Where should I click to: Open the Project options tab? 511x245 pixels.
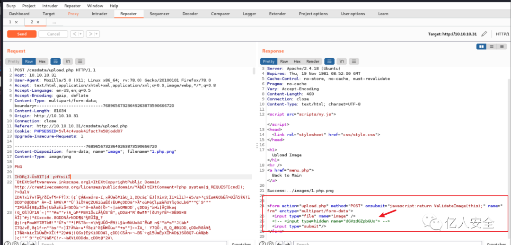pos(313,14)
